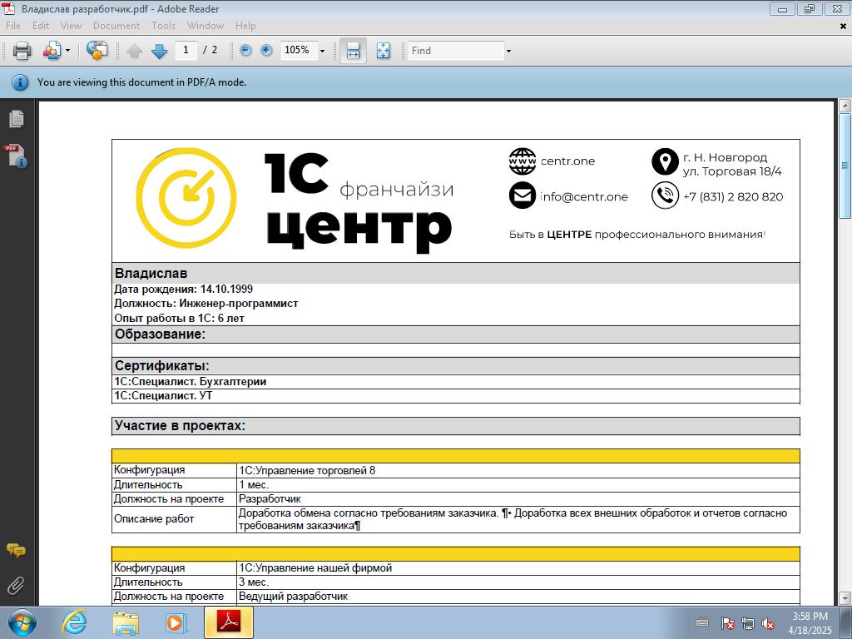Viewport: 852px width, 639px height.
Task: Click the Action Center flag in system tray
Action: tap(727, 623)
